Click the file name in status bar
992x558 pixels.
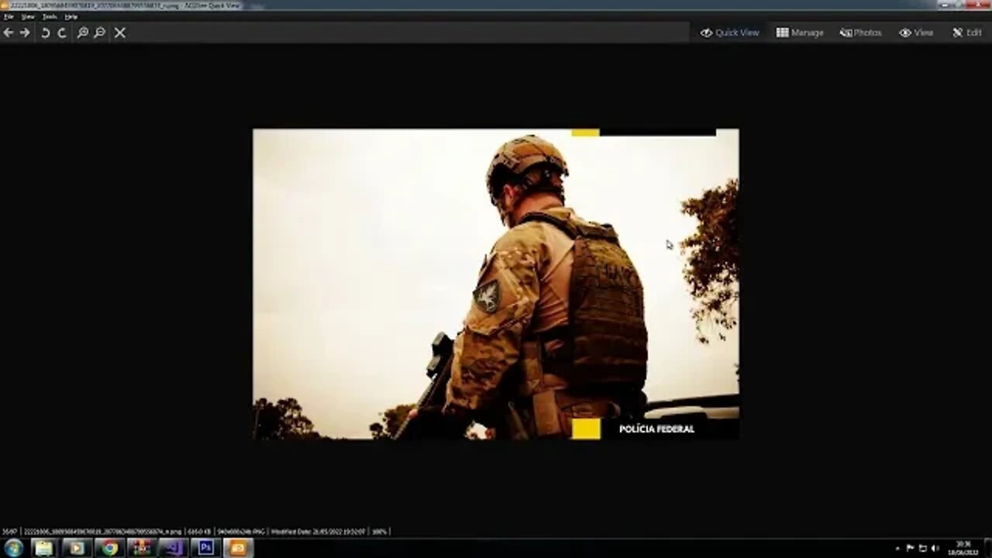click(x=102, y=532)
